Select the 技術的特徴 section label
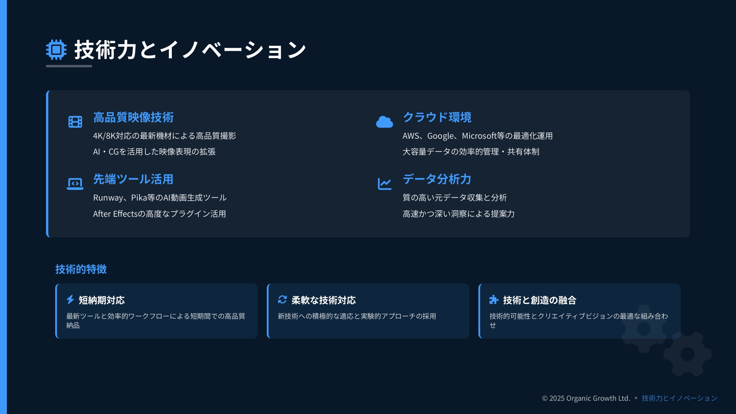This screenshot has height=414, width=736. click(x=81, y=269)
